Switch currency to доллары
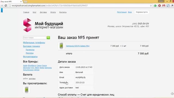This screenshot has height=98, width=174. point(32,79)
